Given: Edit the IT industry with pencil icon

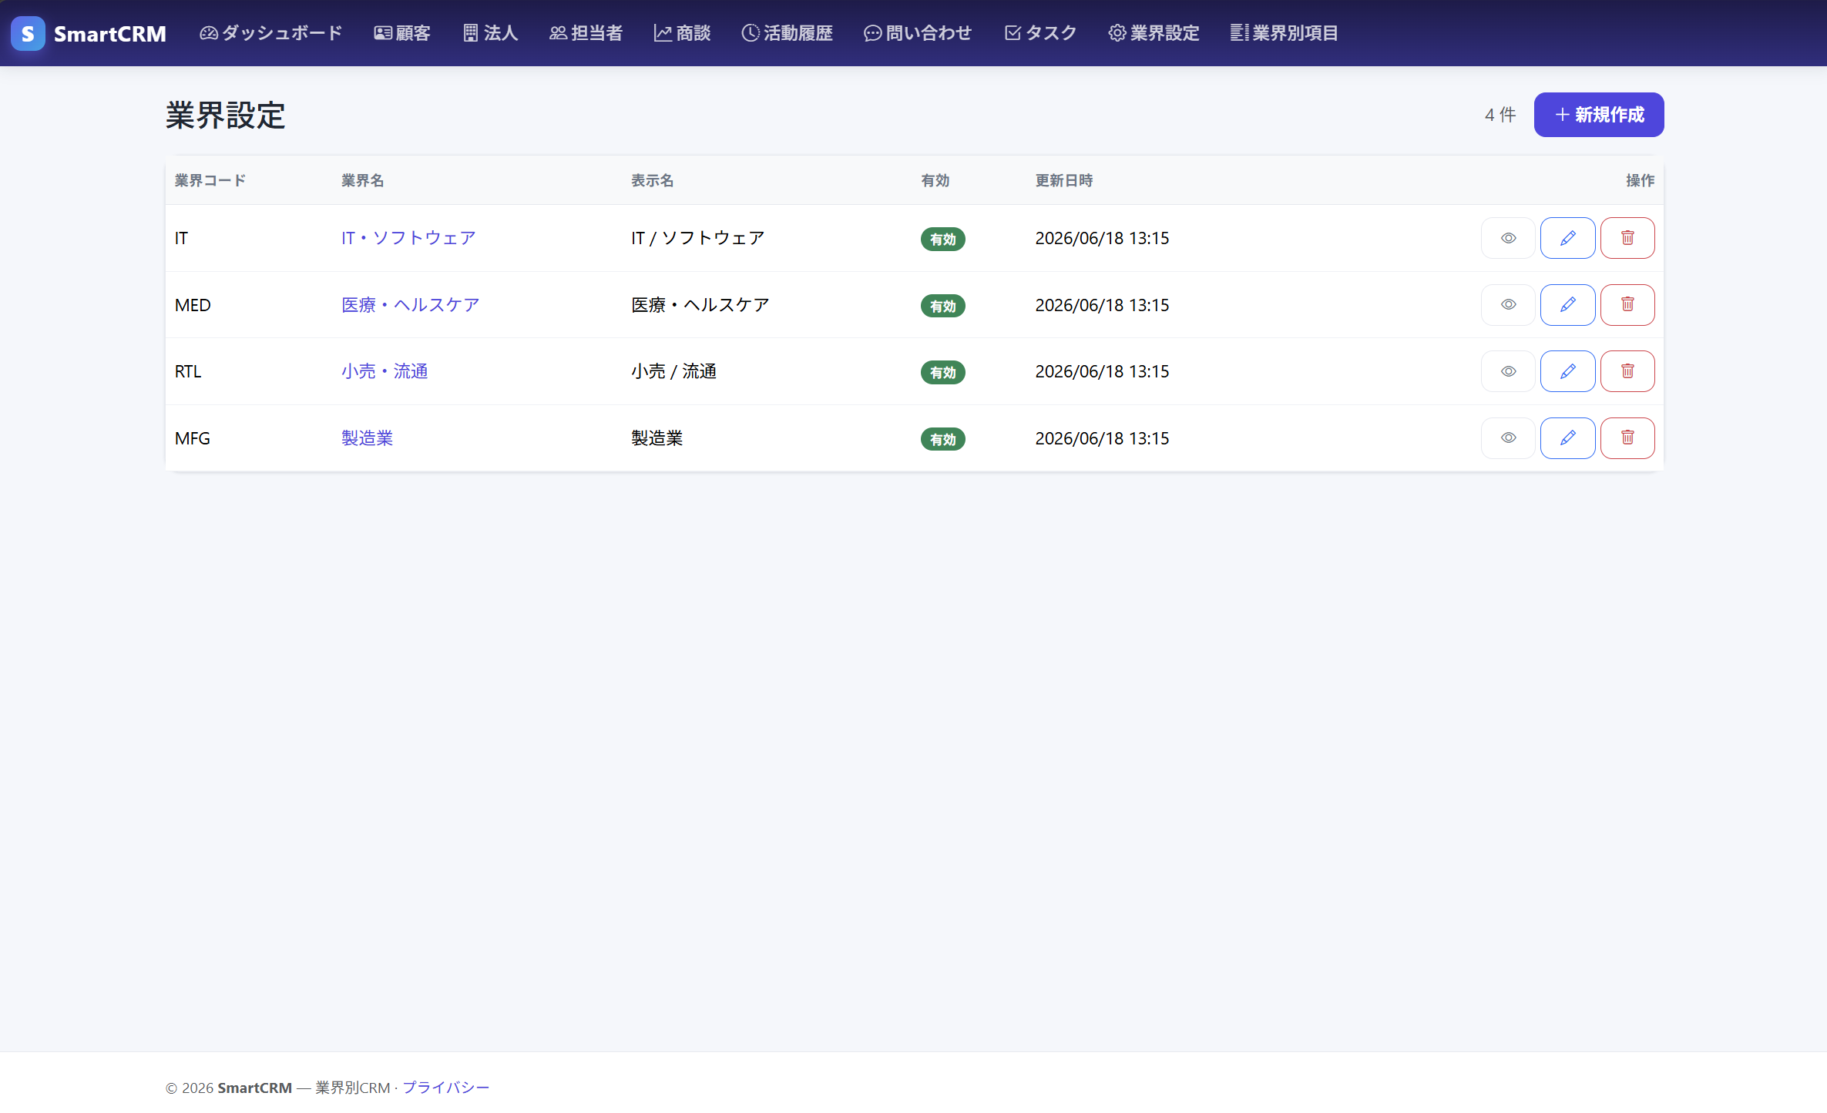Looking at the screenshot, I should pyautogui.click(x=1567, y=238).
